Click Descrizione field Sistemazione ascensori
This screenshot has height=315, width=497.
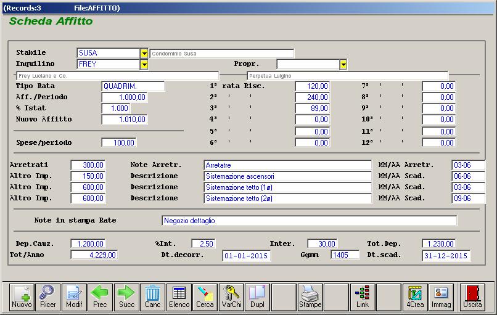(x=287, y=176)
